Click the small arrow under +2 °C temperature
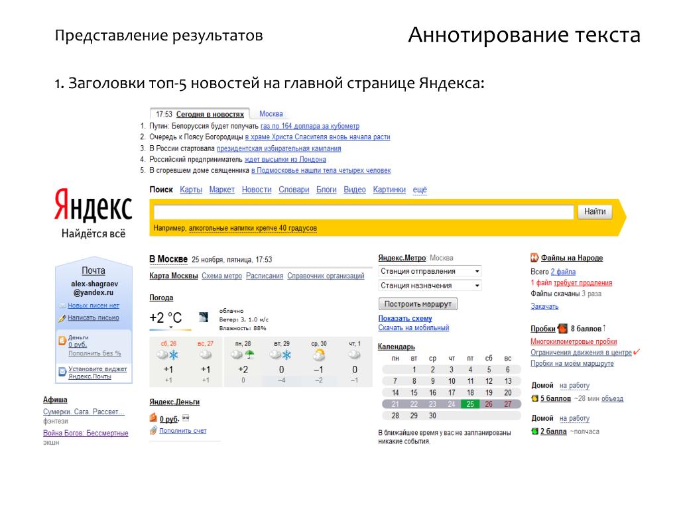 click(170, 327)
